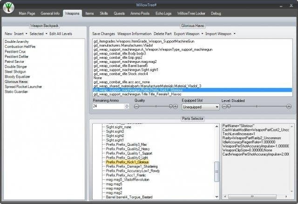Image resolution: width=298 pixels, height=204 pixels.
Task: Decrease Quality with the minus button
Action: 136,107
